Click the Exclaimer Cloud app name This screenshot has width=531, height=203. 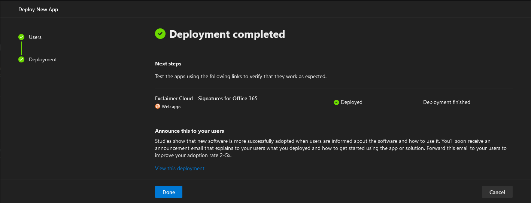[x=206, y=98]
